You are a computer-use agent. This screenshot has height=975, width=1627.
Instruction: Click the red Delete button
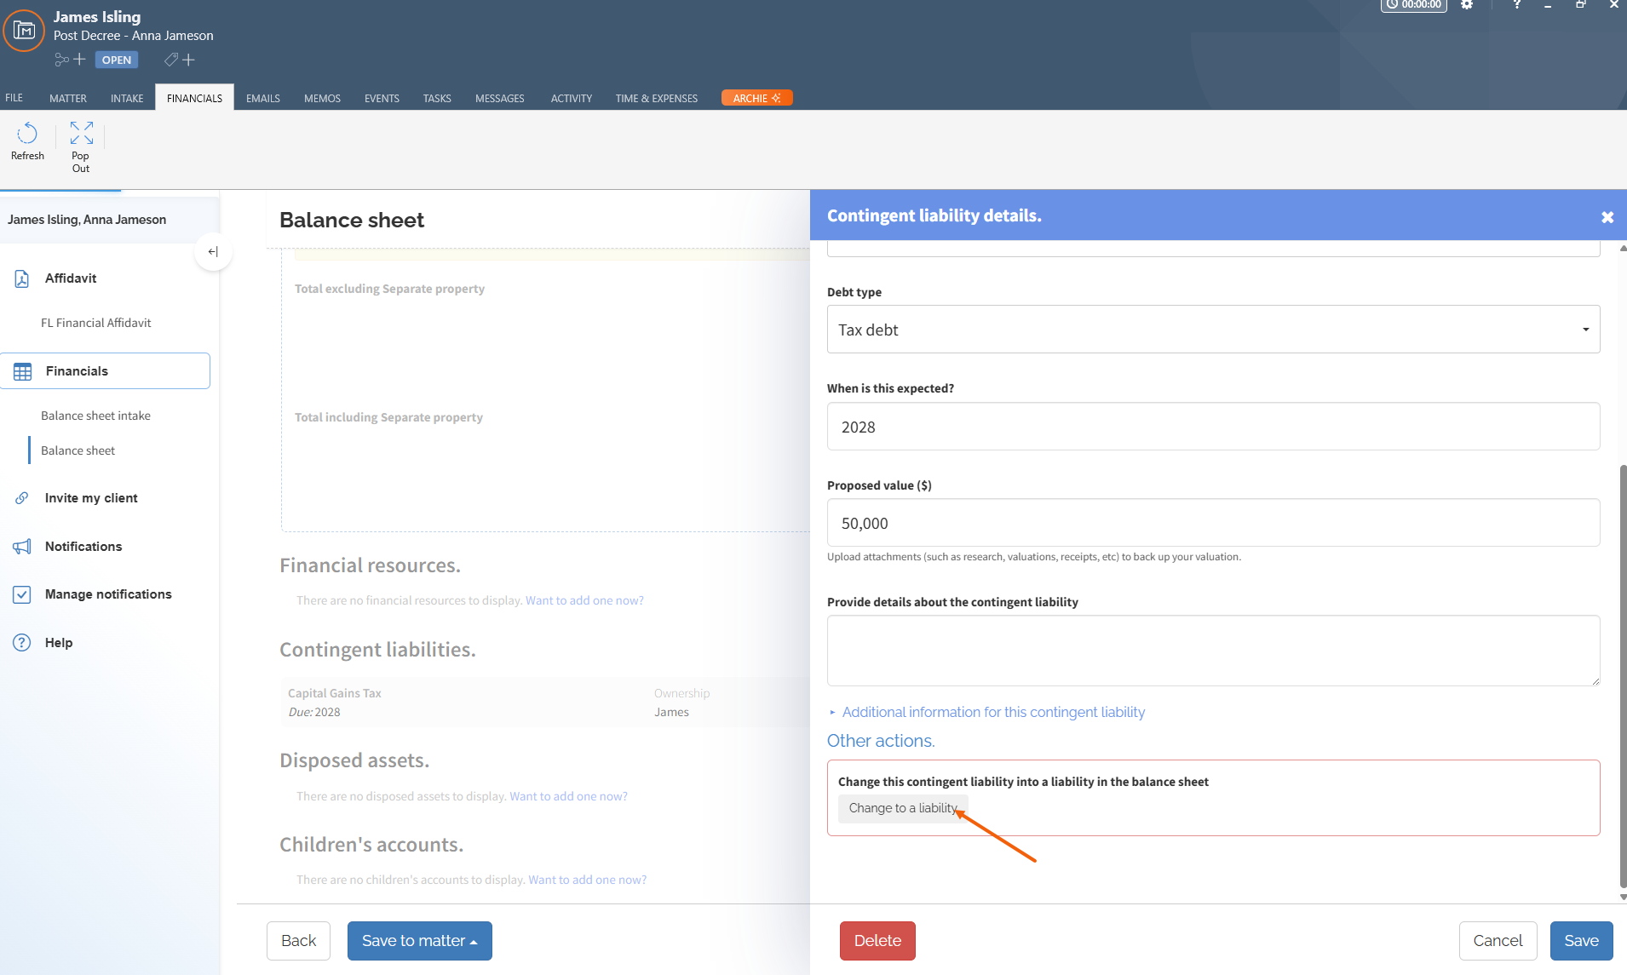pos(877,941)
